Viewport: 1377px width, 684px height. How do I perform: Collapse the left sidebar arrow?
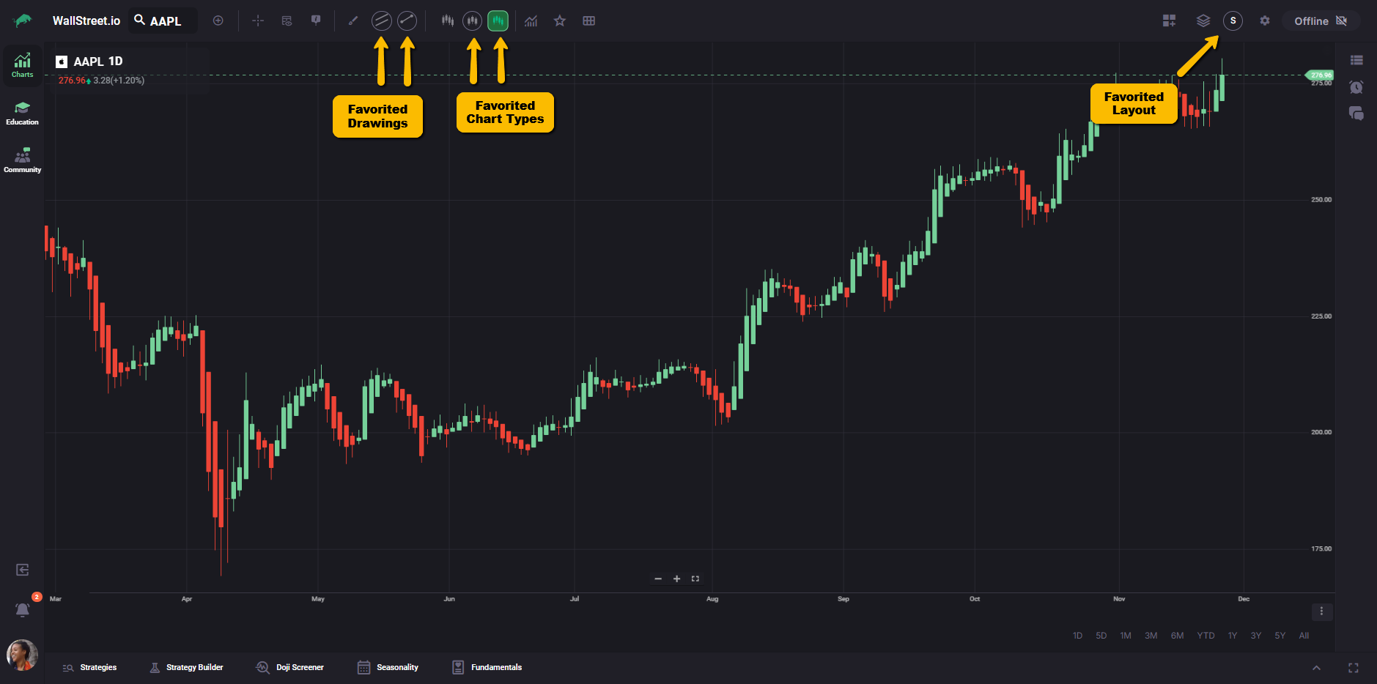click(23, 570)
